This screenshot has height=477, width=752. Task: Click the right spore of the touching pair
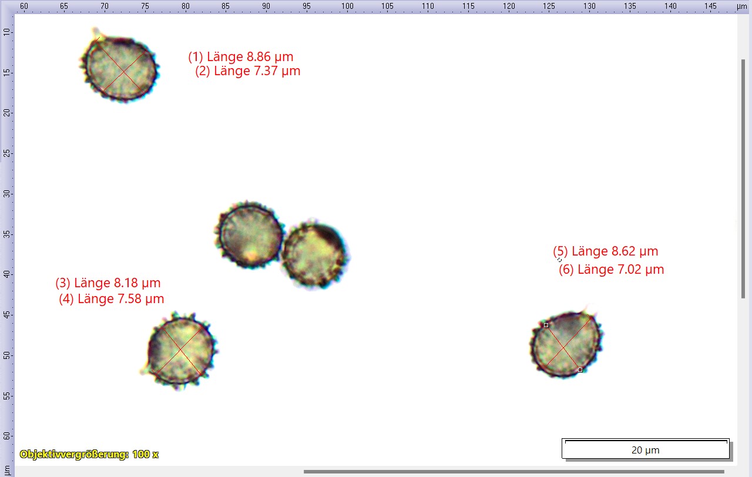pos(314,254)
